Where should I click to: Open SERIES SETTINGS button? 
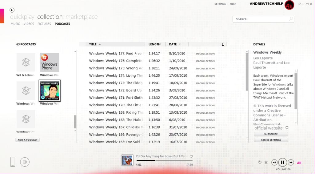click(271, 140)
